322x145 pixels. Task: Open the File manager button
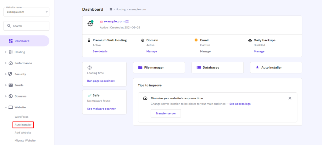(159, 67)
